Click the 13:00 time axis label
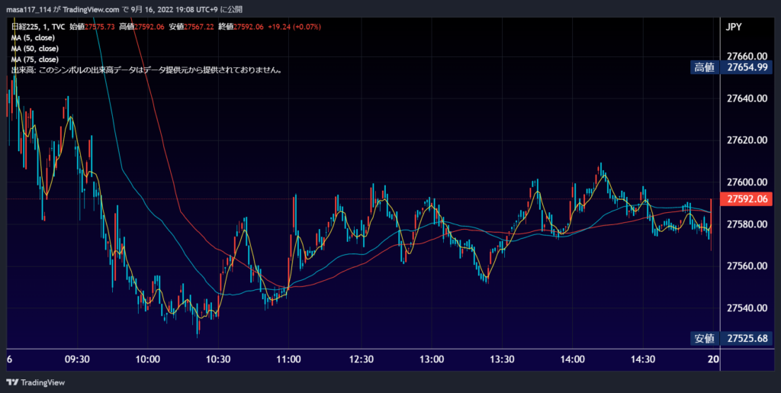This screenshot has height=393, width=781. pos(432,359)
